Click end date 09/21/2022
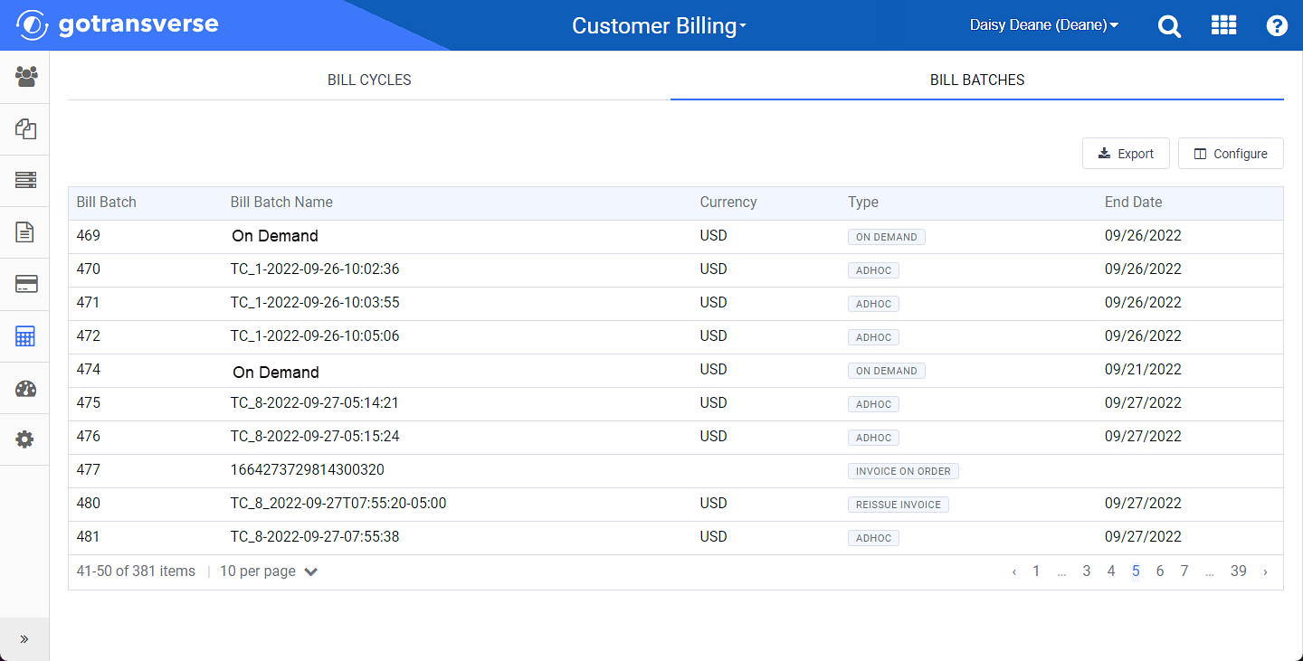This screenshot has width=1303, height=661. pos(1143,370)
